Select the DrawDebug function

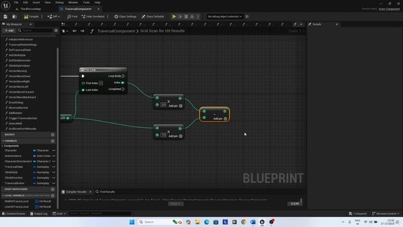[x=16, y=102]
